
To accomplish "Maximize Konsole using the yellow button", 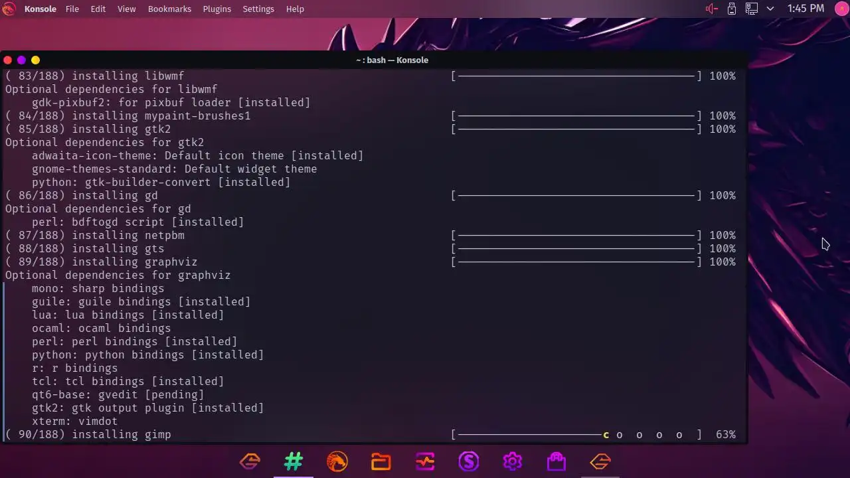I will [35, 60].
